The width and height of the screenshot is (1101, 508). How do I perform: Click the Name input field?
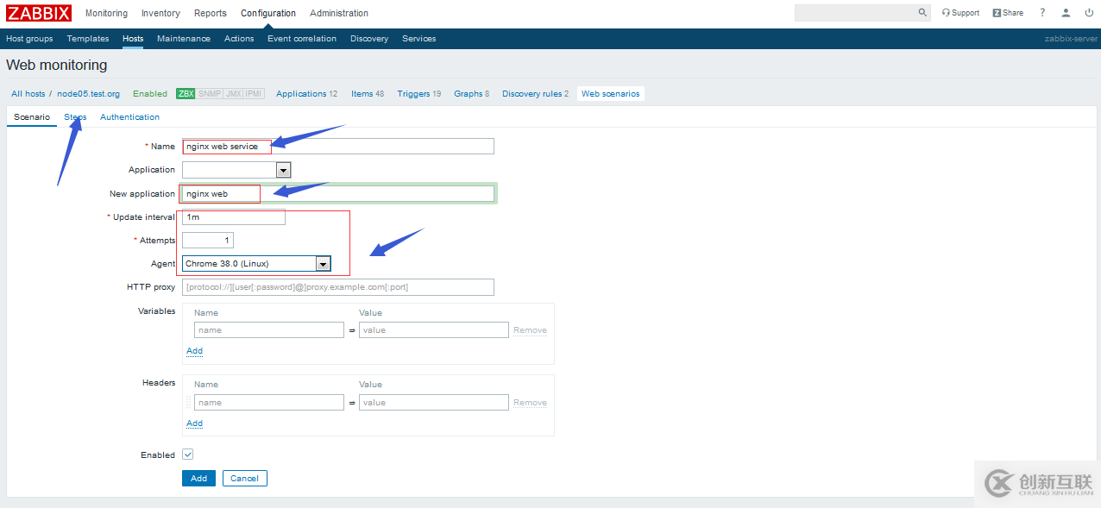coord(338,147)
